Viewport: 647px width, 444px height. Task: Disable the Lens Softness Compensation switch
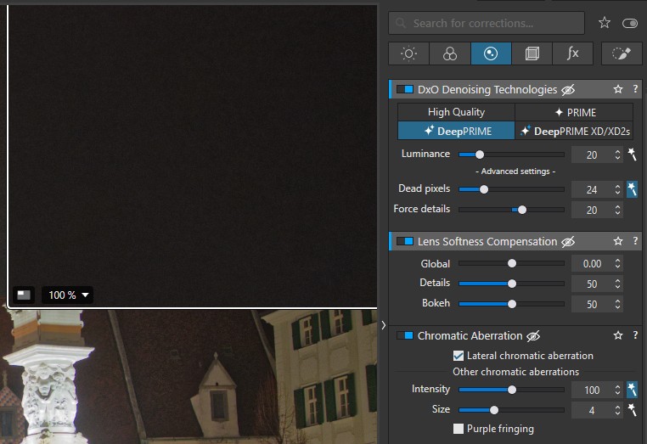point(405,241)
